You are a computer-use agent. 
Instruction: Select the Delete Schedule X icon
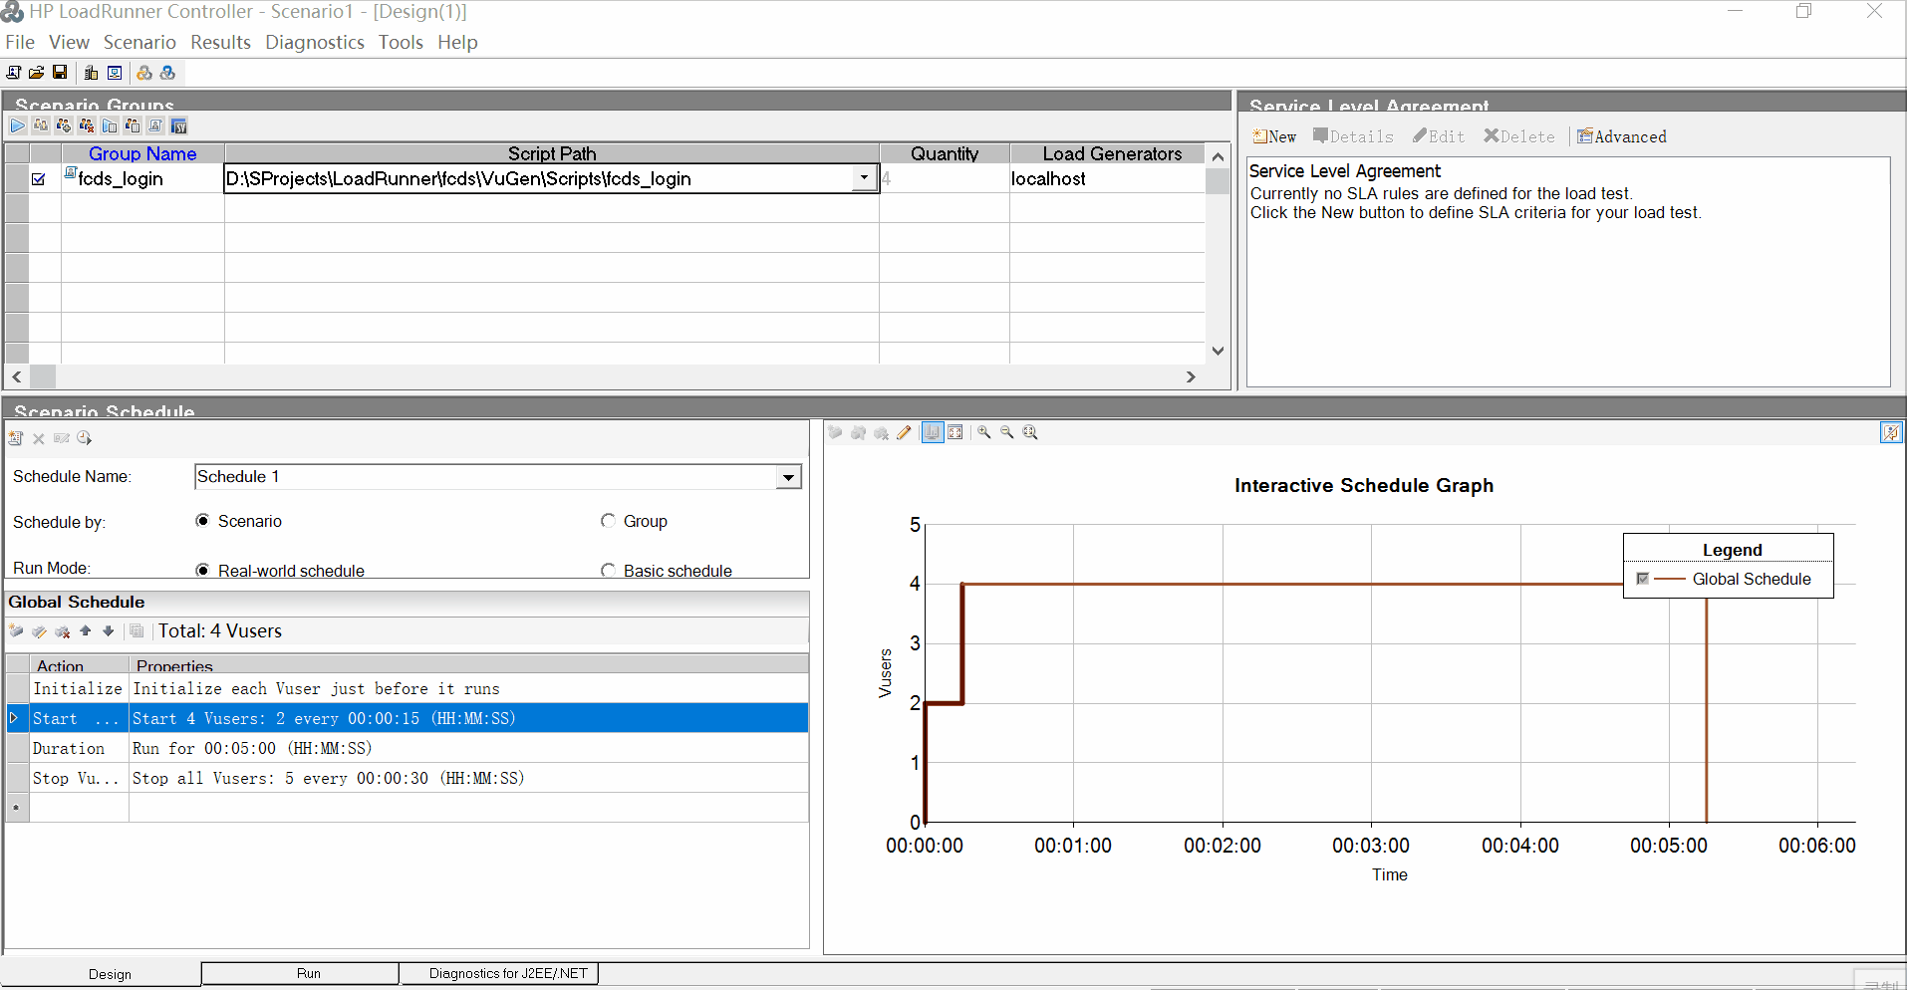tap(39, 438)
